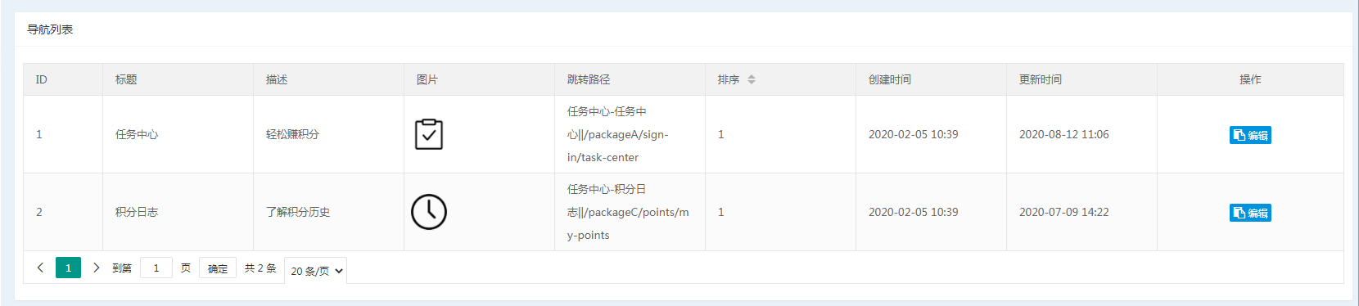The width and height of the screenshot is (1359, 306).
Task: Click the 任务中心 title cell
Action: (137, 134)
